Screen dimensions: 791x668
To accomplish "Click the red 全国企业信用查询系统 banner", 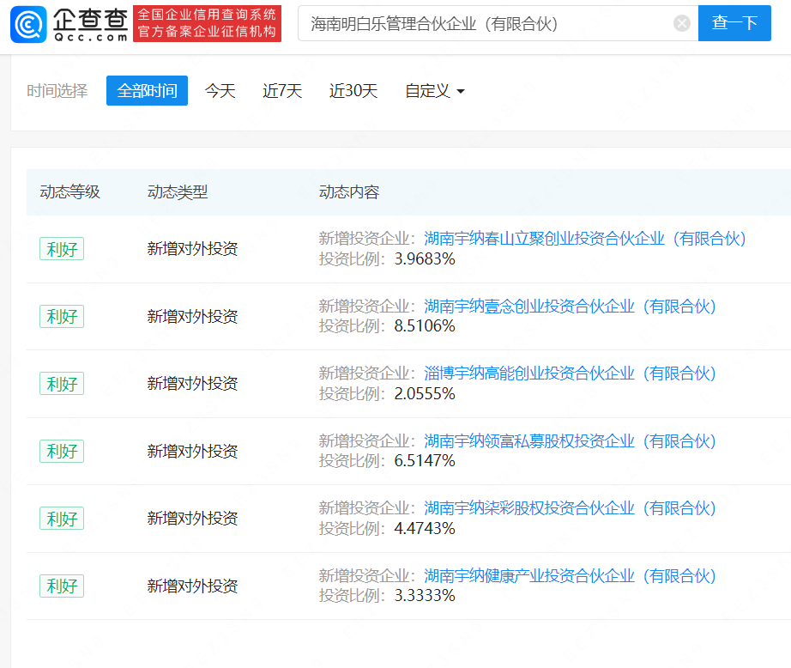I will (207, 23).
